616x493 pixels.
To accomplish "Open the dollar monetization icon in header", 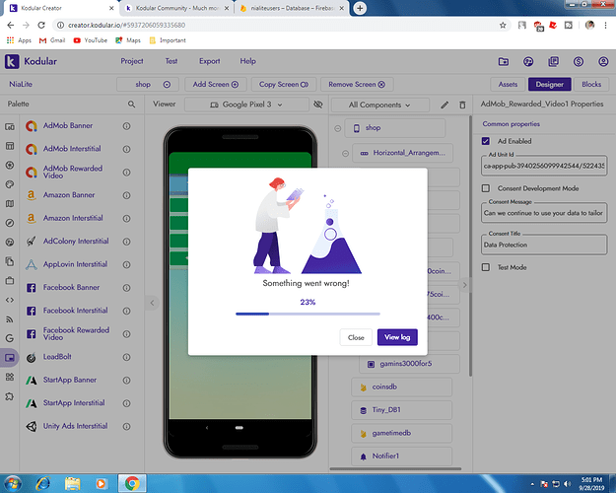I will [579, 61].
